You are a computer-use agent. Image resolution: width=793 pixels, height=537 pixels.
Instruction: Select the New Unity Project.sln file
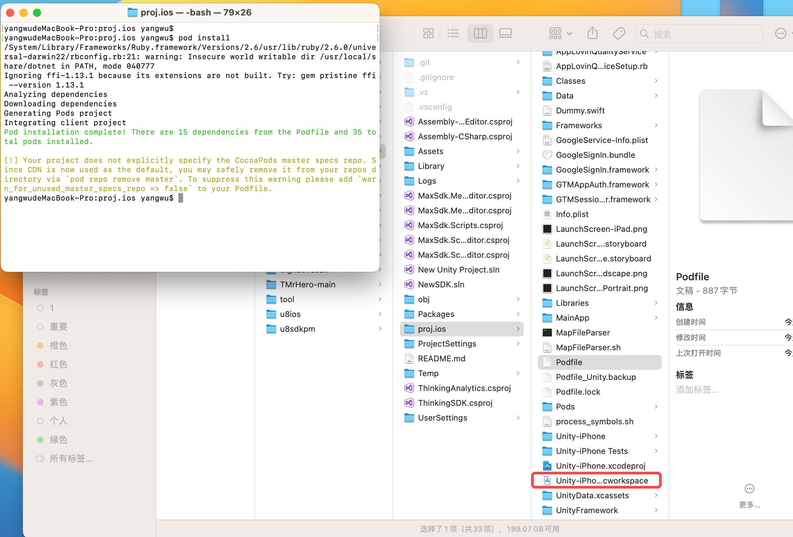[x=461, y=270]
